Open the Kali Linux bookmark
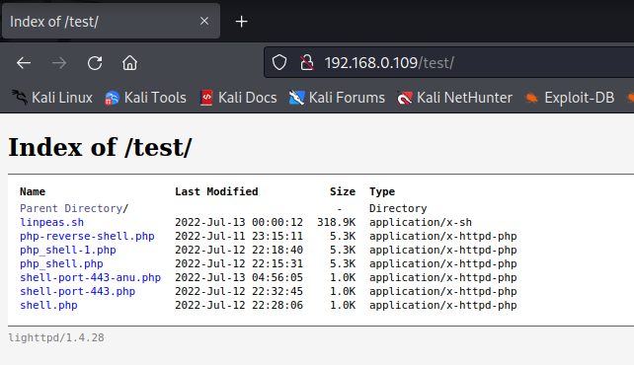 coord(52,98)
